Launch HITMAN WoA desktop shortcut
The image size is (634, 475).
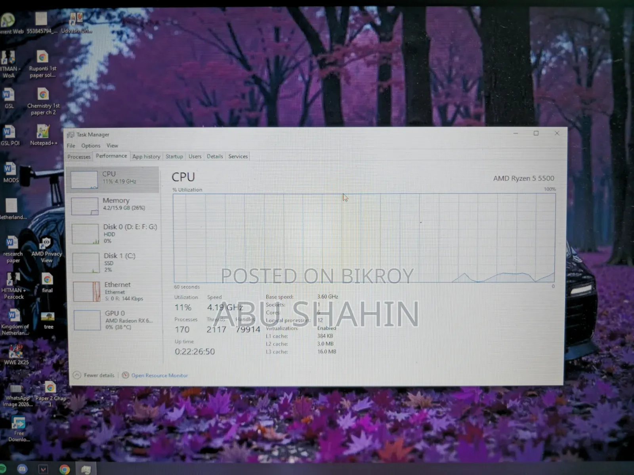pyautogui.click(x=9, y=65)
